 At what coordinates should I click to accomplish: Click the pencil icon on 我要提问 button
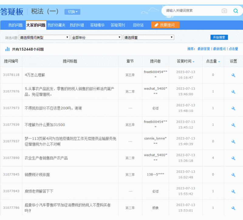156,25
